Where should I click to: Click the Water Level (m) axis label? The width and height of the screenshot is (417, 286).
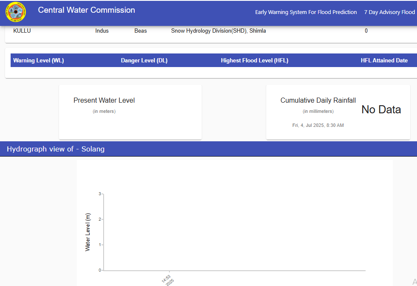pos(88,232)
